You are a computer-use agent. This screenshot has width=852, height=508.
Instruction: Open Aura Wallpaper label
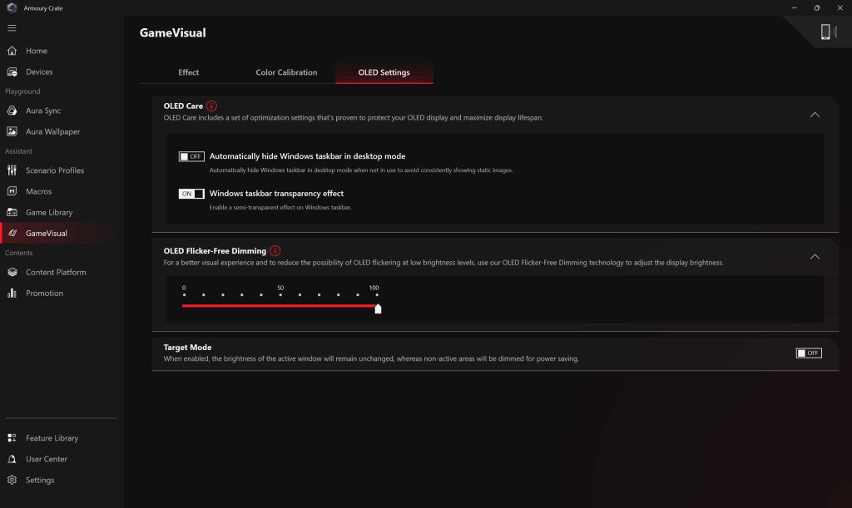[52, 131]
